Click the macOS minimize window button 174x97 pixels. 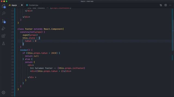click(4, 1)
